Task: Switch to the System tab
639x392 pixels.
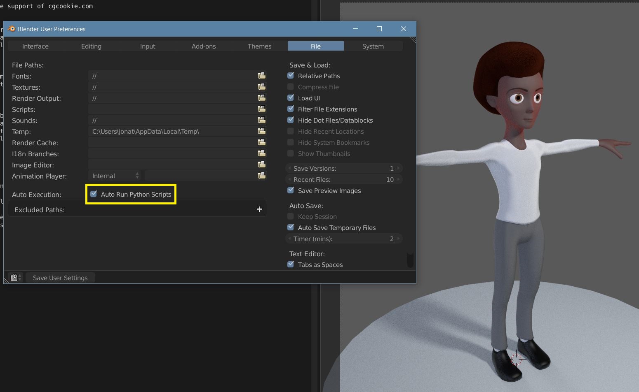Action: (x=373, y=46)
